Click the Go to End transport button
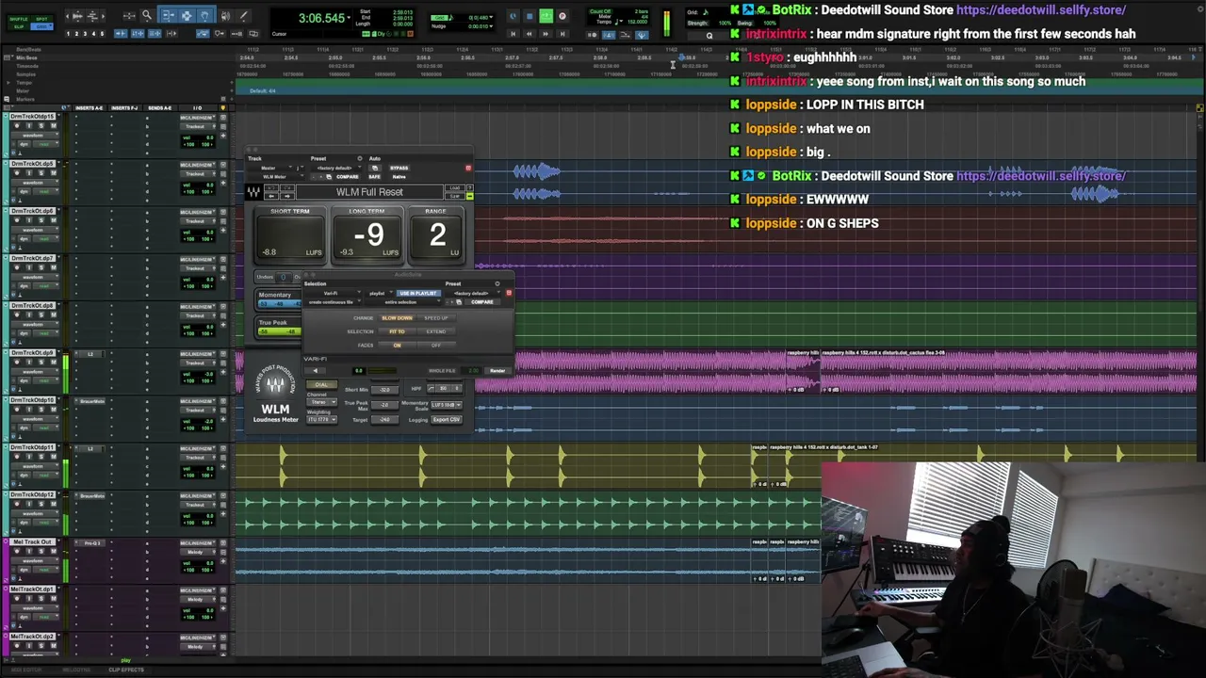Screen dimensions: 1206x678 (562, 34)
